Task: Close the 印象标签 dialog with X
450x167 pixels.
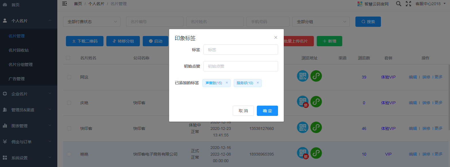Action: pyautogui.click(x=275, y=37)
